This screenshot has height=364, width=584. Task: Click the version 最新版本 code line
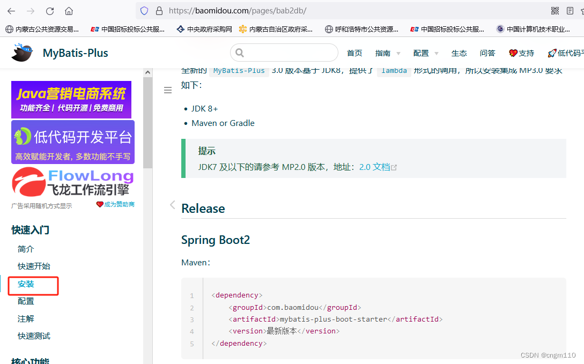pos(284,331)
